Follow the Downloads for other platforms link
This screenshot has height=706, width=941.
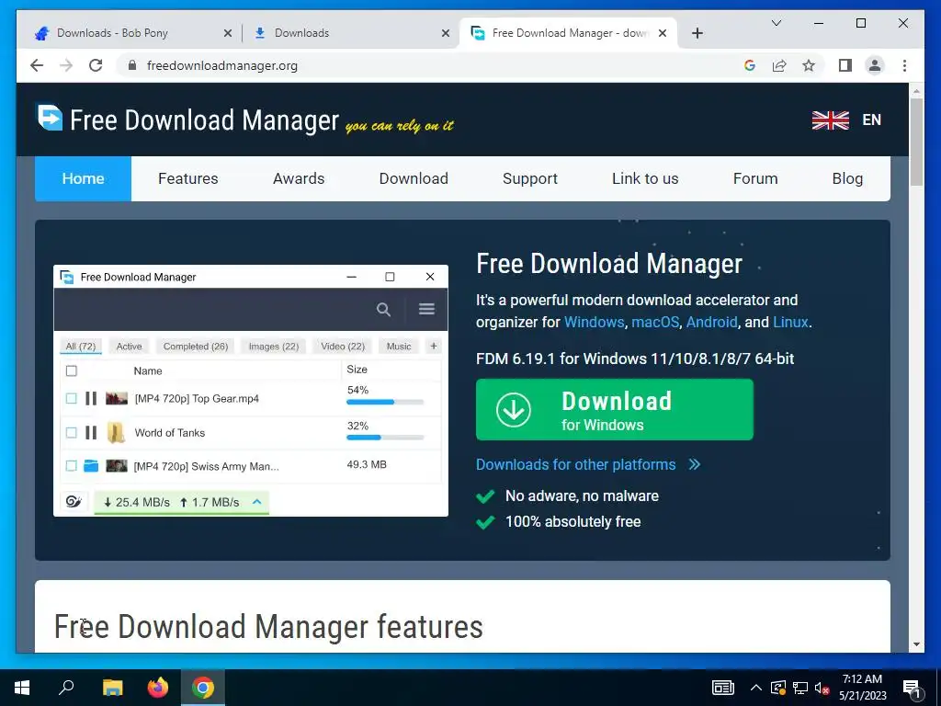click(575, 464)
